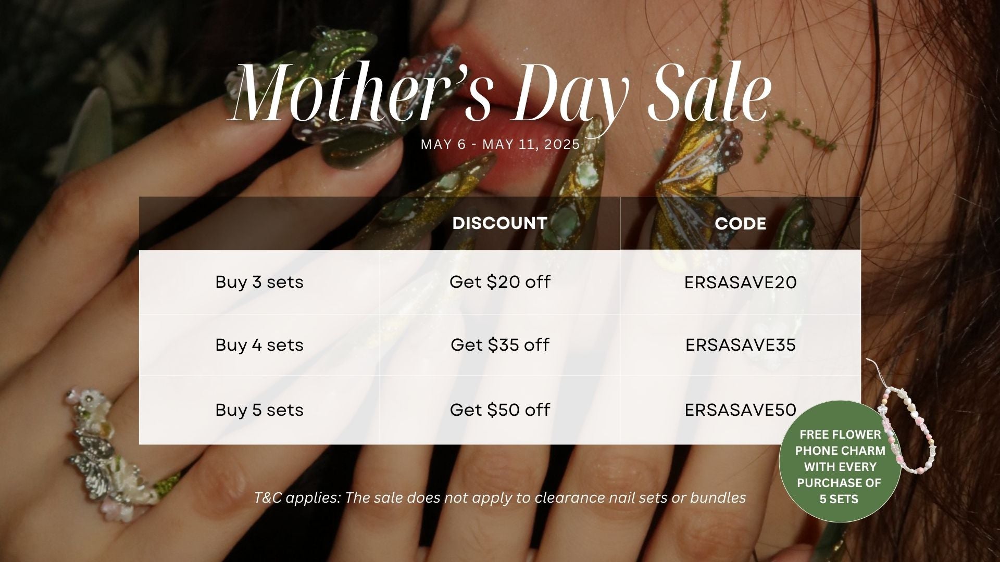This screenshot has width=1000, height=562.
Task: Select the ERSASAVE35 promo code
Action: [740, 346]
